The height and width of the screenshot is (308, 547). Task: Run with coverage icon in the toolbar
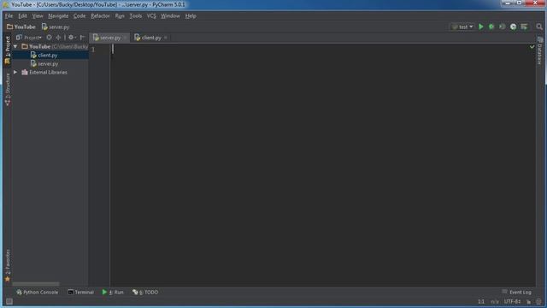tap(503, 27)
